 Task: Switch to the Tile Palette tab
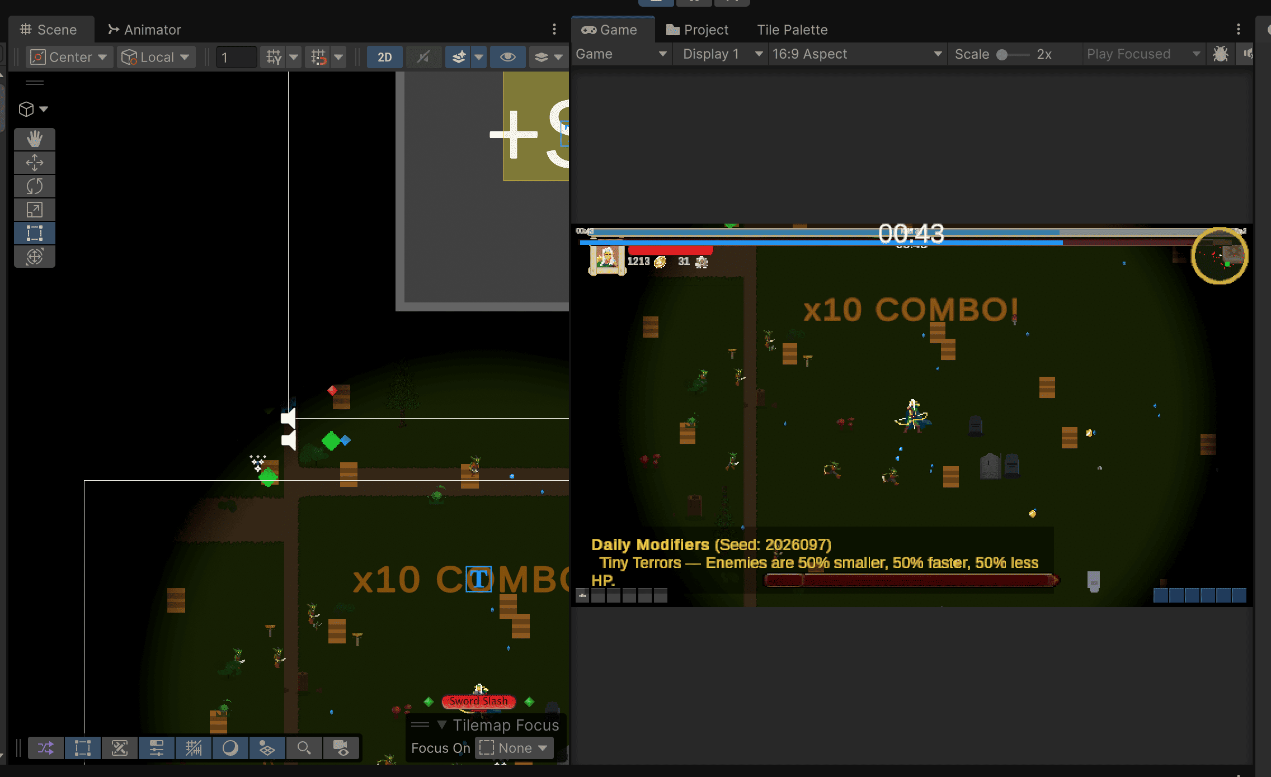pyautogui.click(x=792, y=30)
